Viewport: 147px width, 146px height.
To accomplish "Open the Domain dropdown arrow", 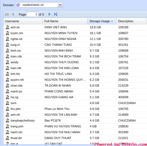I will pos(60,5).
